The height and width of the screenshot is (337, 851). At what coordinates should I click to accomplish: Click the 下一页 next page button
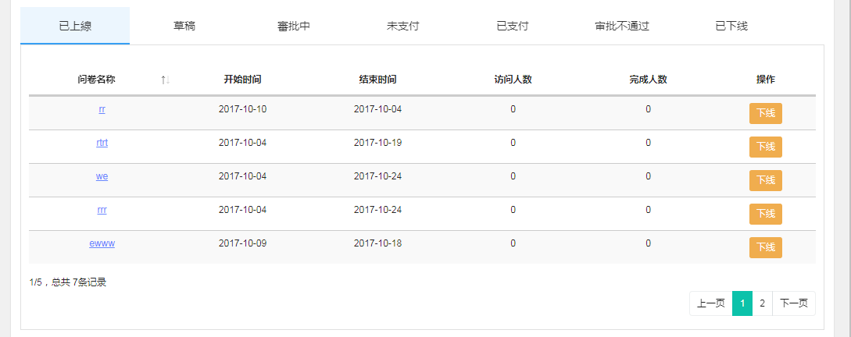tap(793, 303)
